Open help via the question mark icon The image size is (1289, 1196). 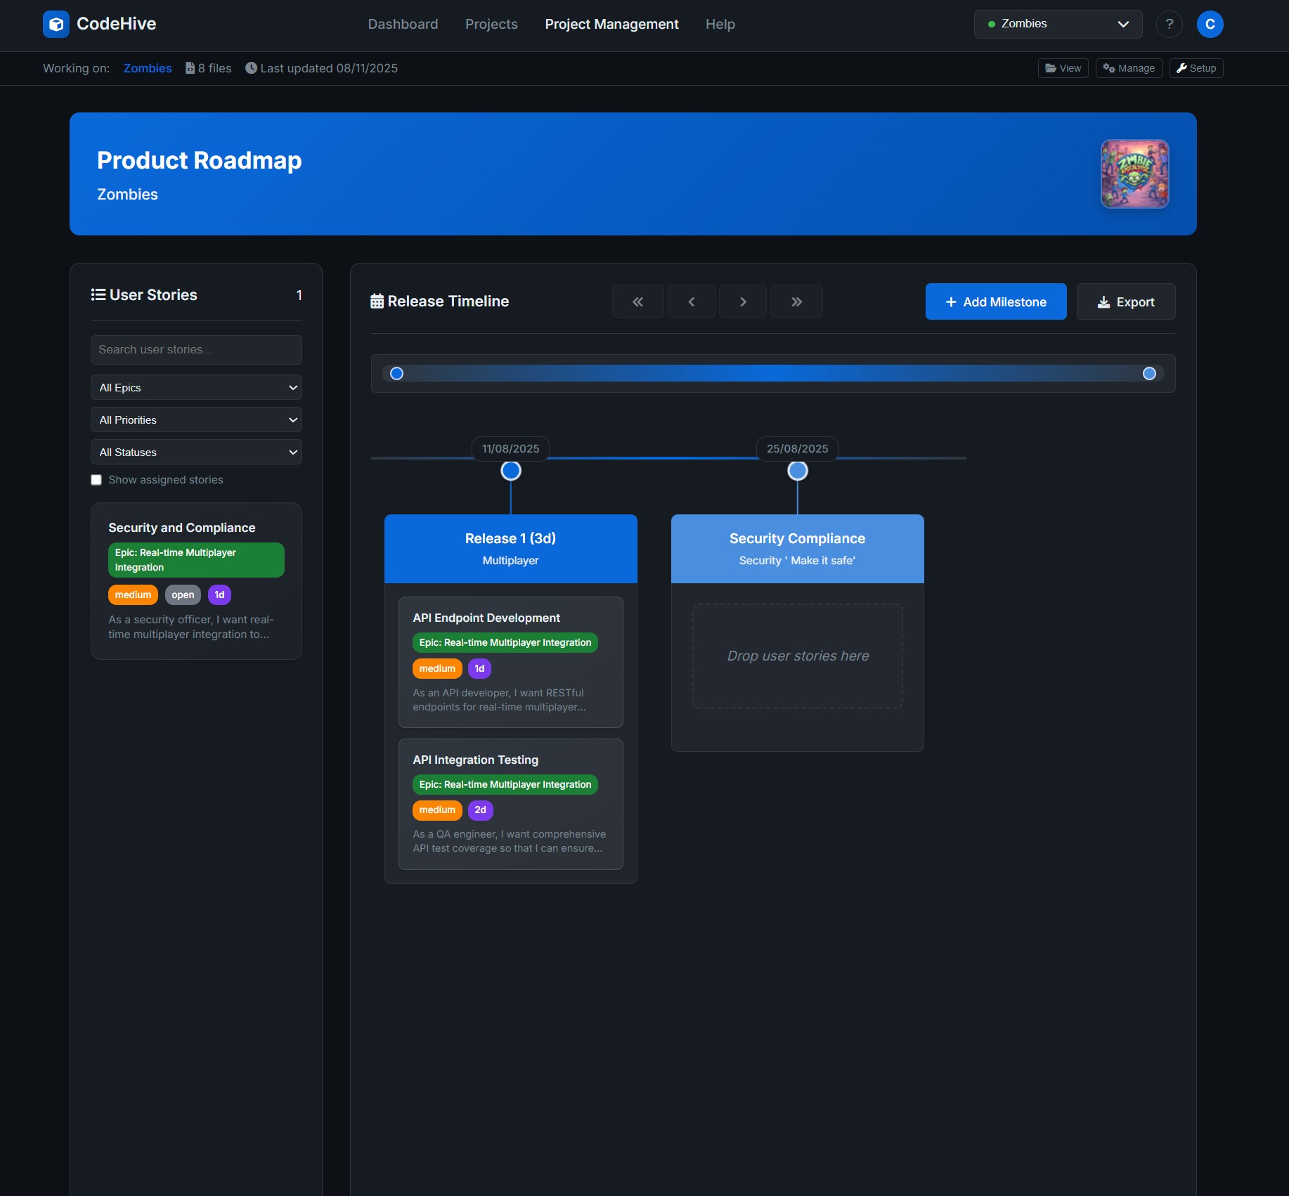tap(1170, 24)
